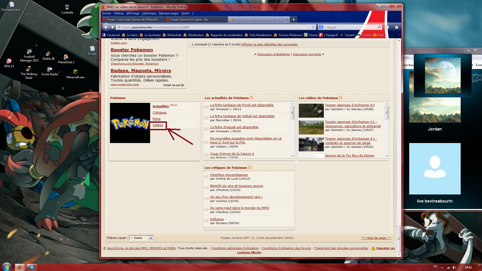Select the PlanetSide 2 desktop shortcut
This screenshot has height=271, width=482.
(66, 59)
